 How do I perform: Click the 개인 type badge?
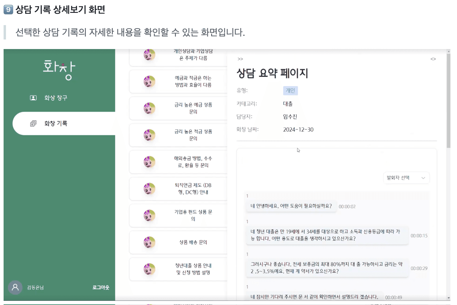pyautogui.click(x=290, y=90)
